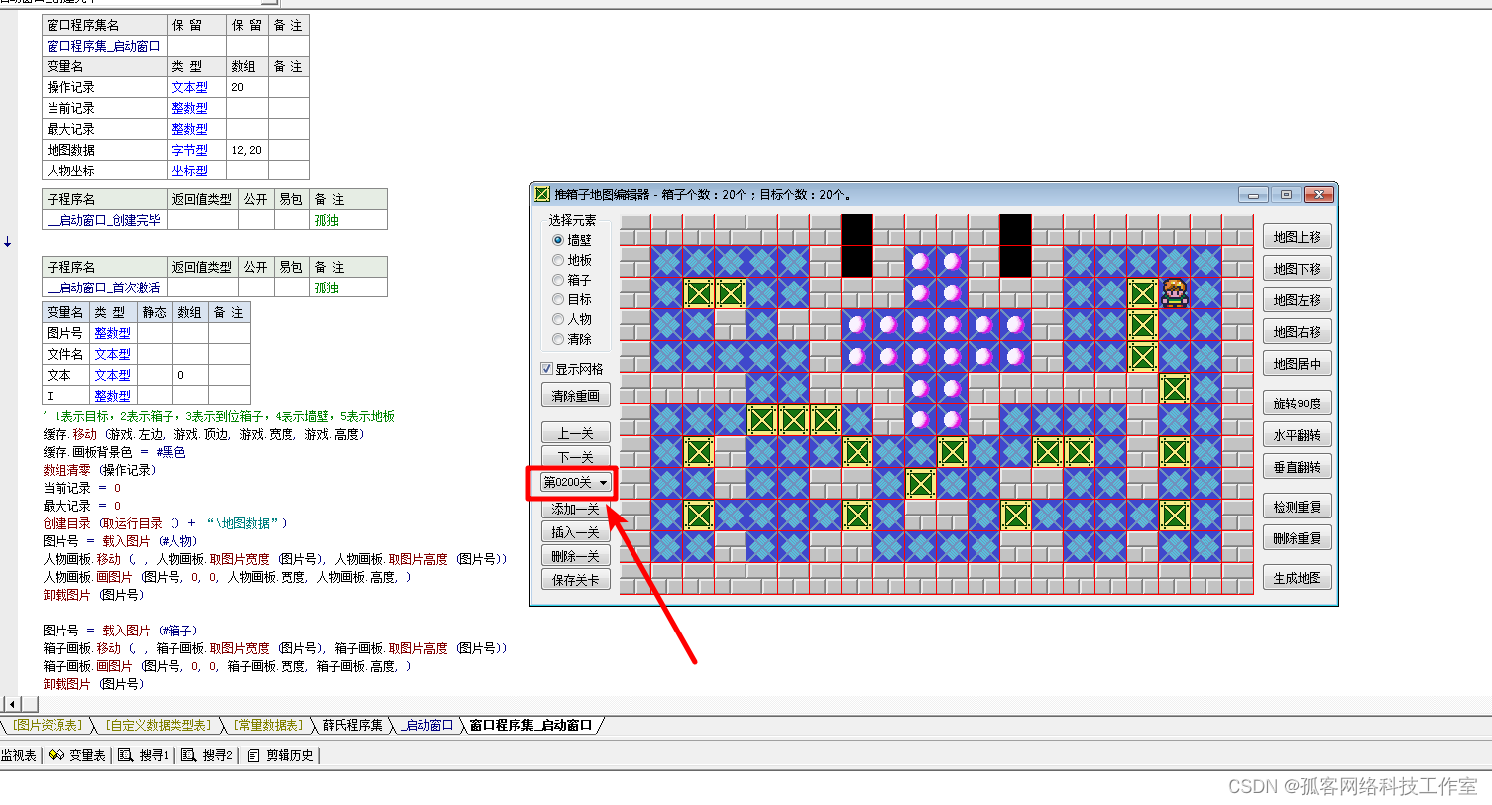This screenshot has width=1492, height=805.
Task: Minimize the map editor window
Action: click(1254, 194)
